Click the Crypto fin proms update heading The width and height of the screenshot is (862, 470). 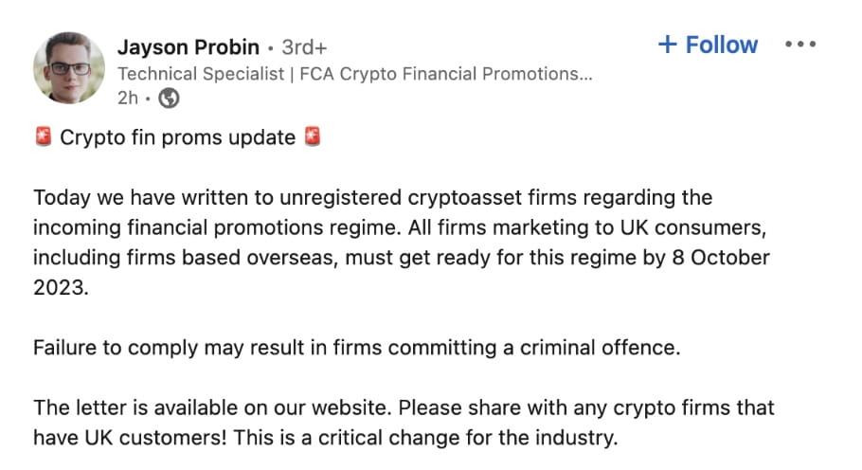click(x=178, y=137)
